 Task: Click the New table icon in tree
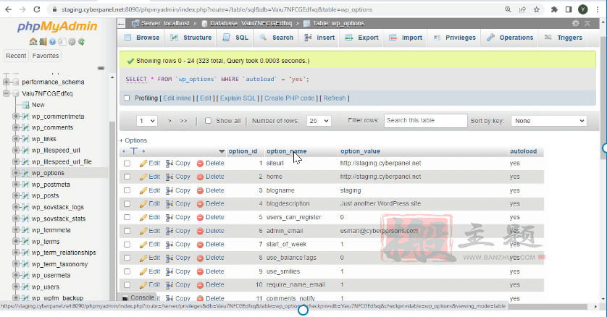click(25, 105)
